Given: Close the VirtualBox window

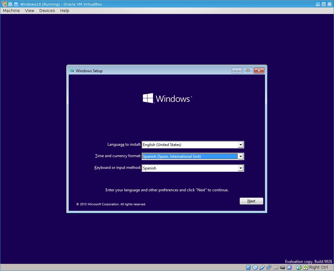Looking at the screenshot, I should point(329,4).
